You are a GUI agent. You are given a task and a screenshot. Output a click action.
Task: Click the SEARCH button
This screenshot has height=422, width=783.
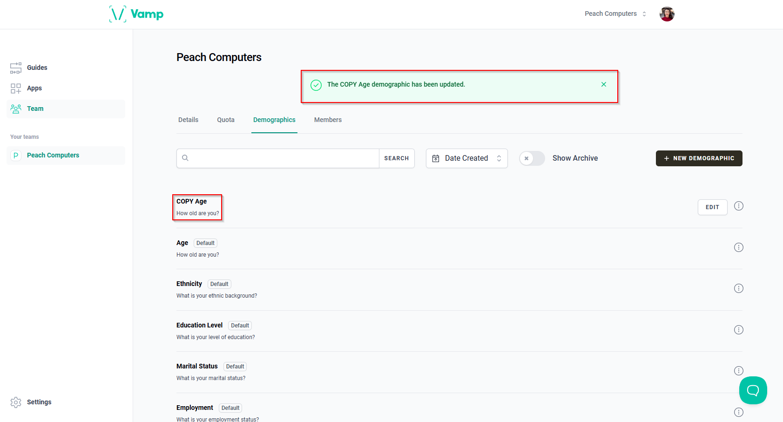(397, 158)
